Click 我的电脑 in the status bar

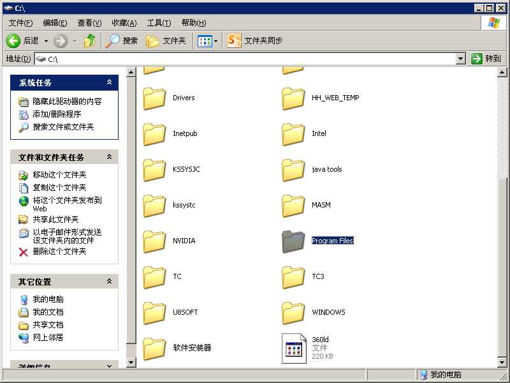point(441,375)
